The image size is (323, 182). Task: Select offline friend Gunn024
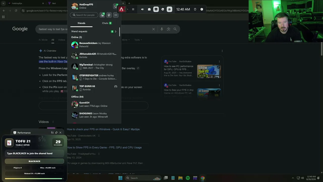pyautogui.click(x=94, y=104)
